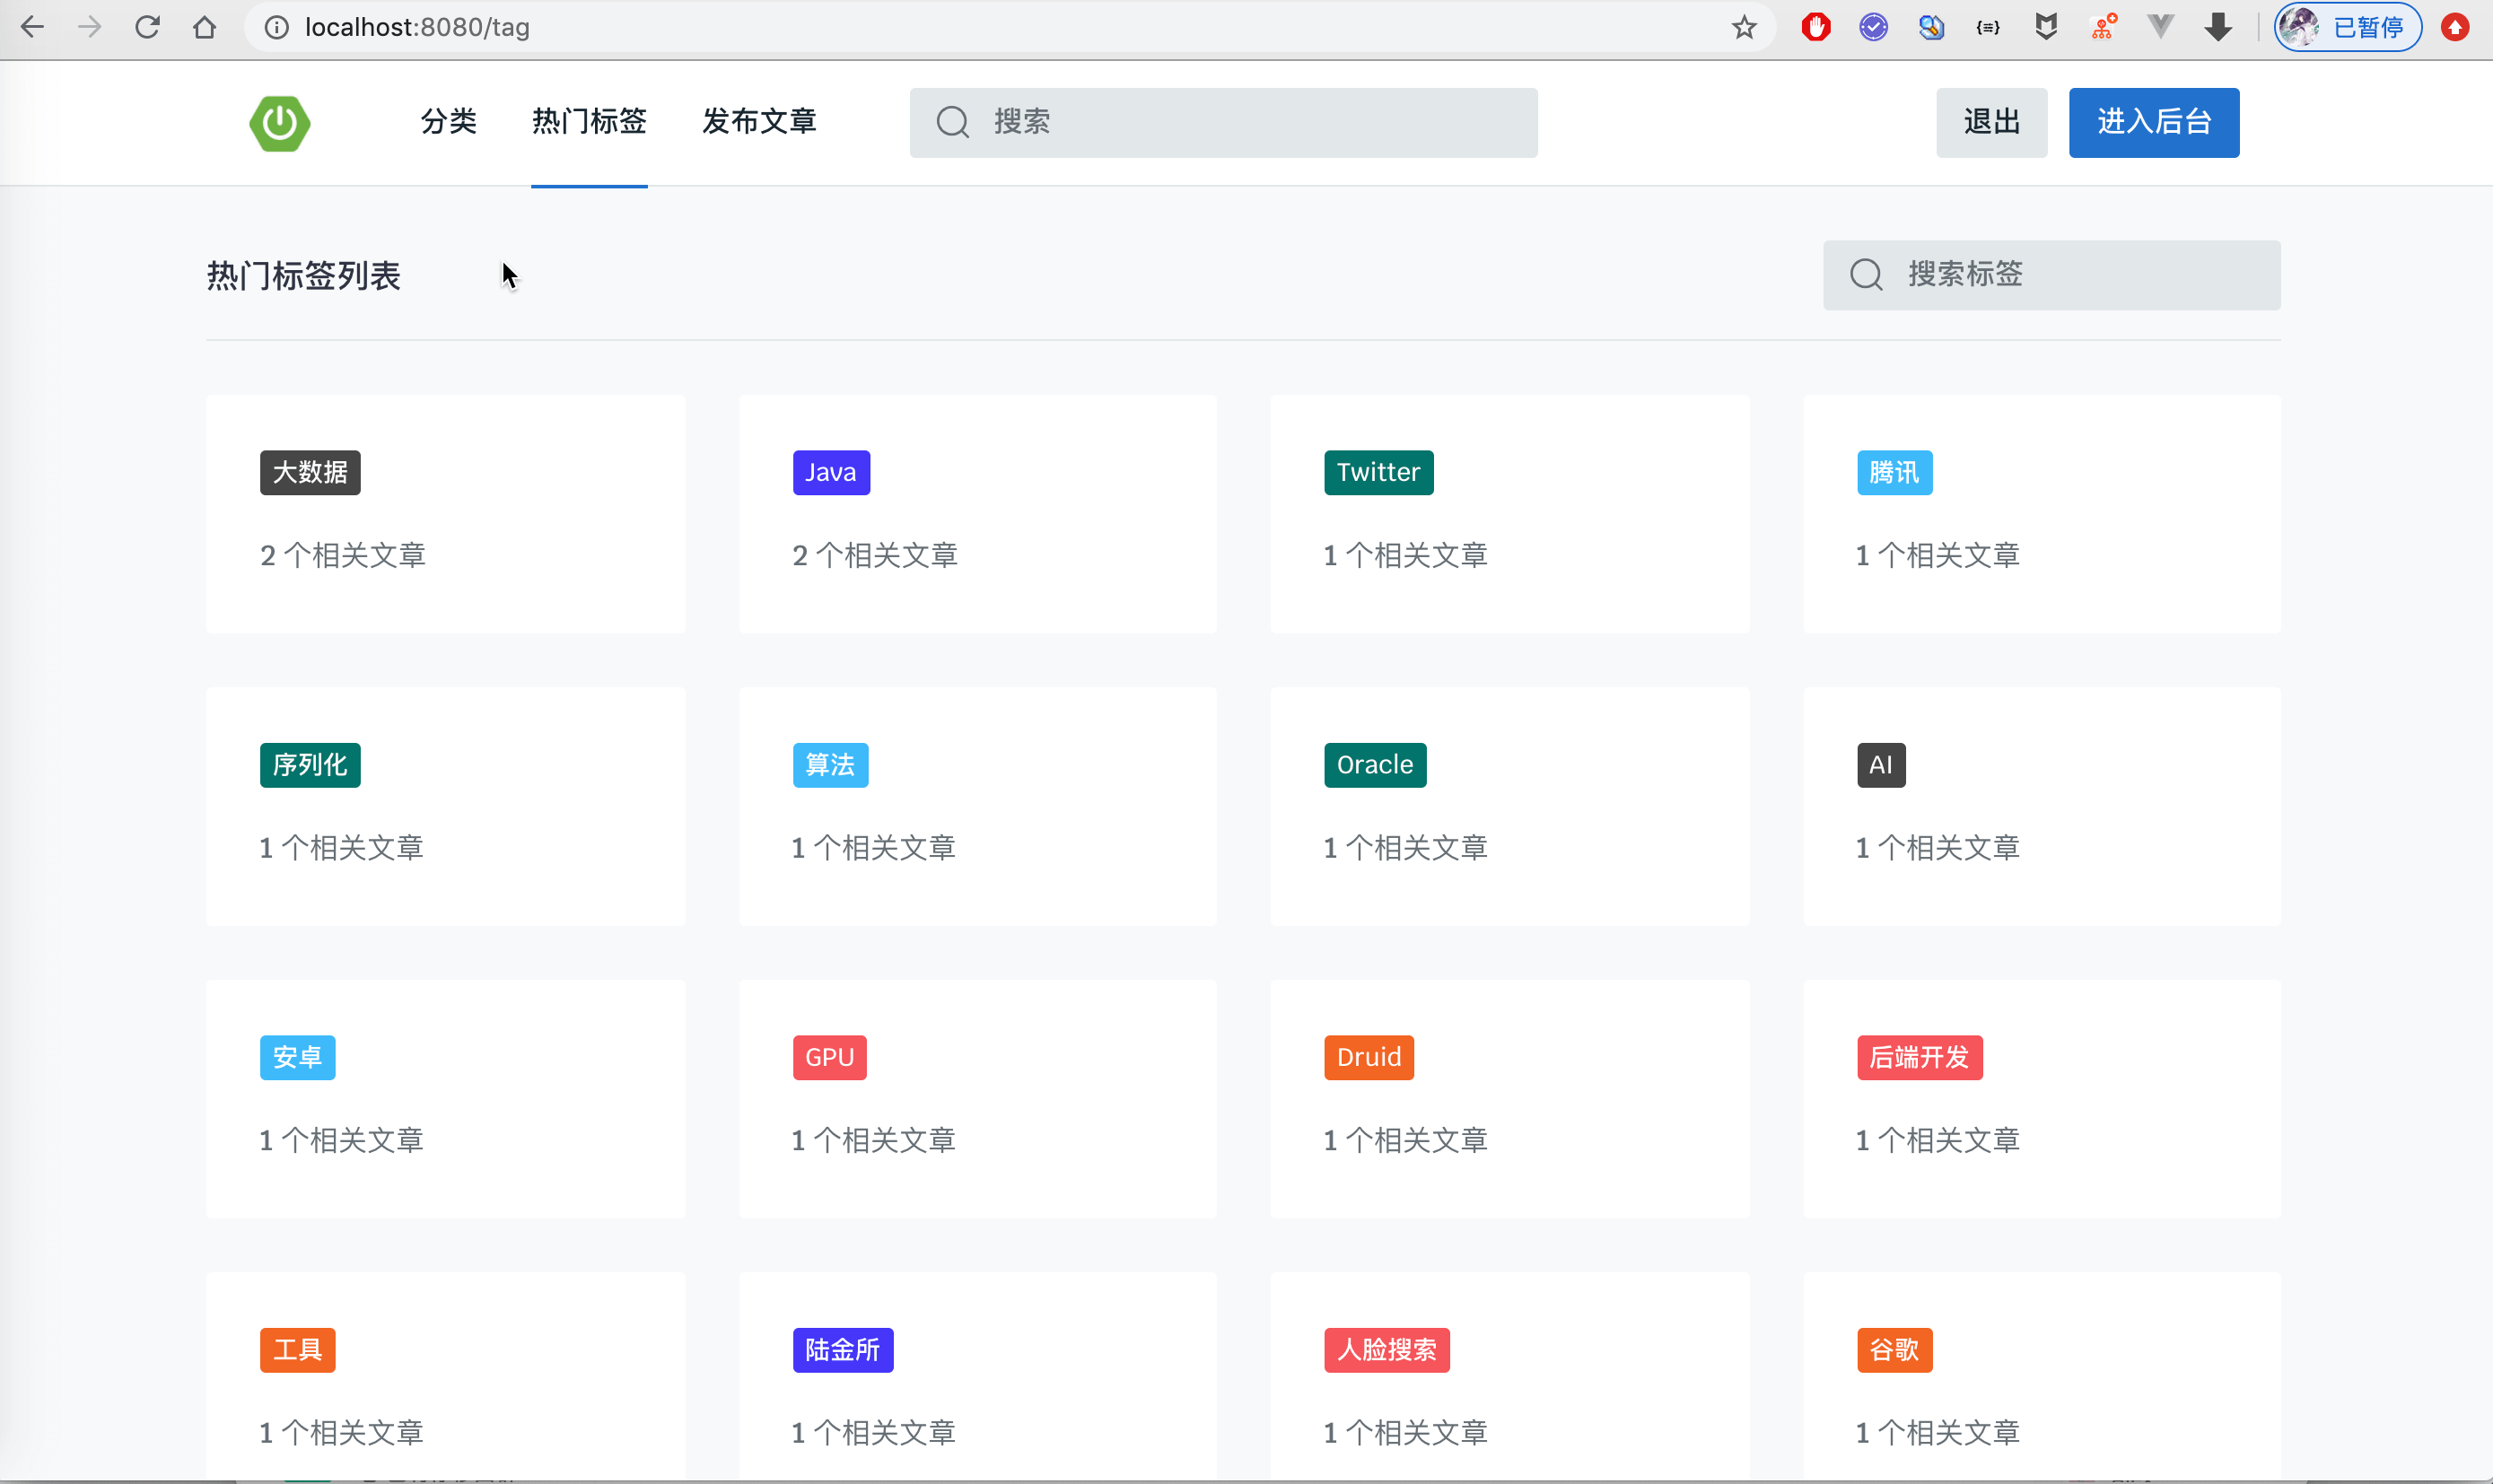Viewport: 2493px width, 1484px height.
Task: Click the 热门标签列表 page heading
Action: coord(304,276)
